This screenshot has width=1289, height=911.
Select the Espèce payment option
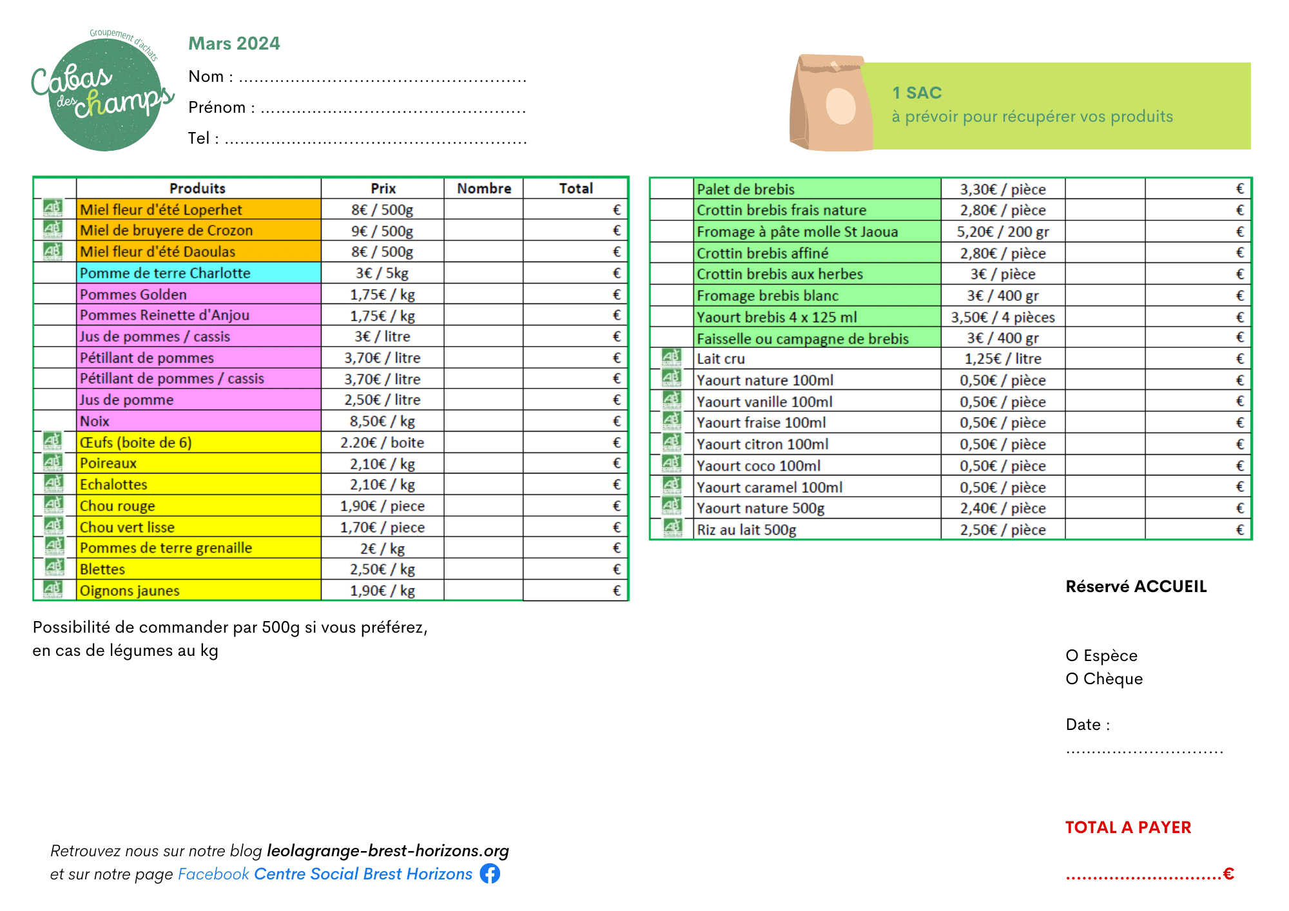(x=1072, y=656)
